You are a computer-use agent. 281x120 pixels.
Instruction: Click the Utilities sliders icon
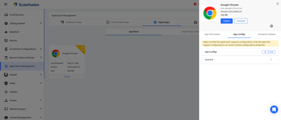[6, 92]
